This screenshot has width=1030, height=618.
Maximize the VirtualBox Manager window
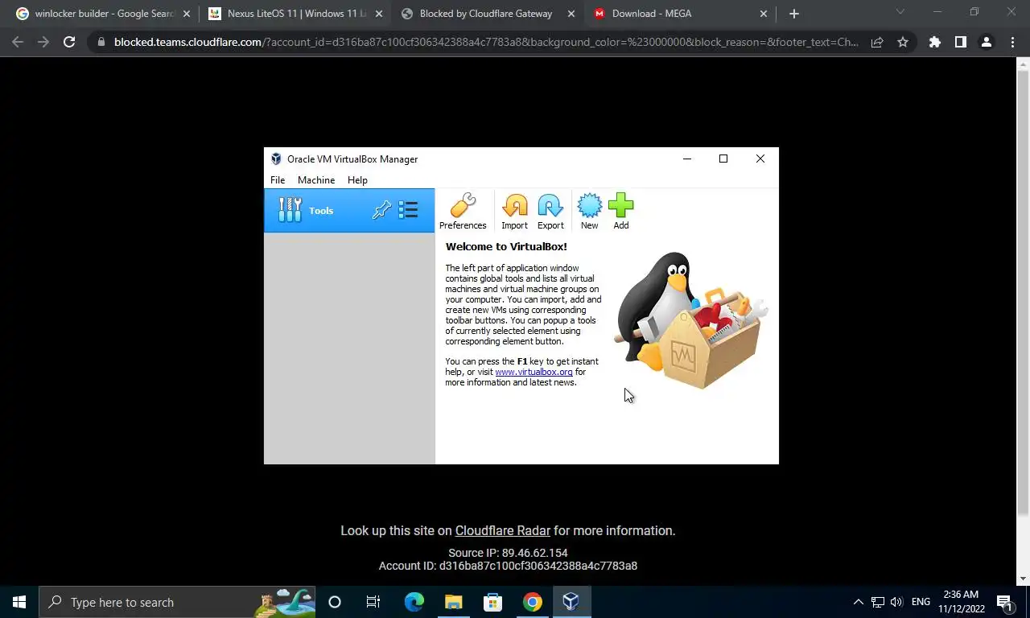[723, 159]
